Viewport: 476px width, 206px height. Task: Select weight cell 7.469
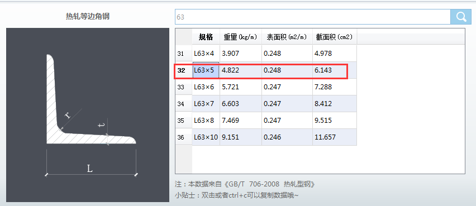pos(241,121)
